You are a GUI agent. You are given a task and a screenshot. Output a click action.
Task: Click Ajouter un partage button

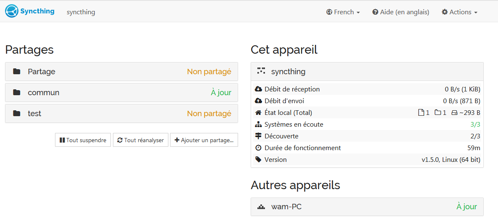[x=204, y=140]
